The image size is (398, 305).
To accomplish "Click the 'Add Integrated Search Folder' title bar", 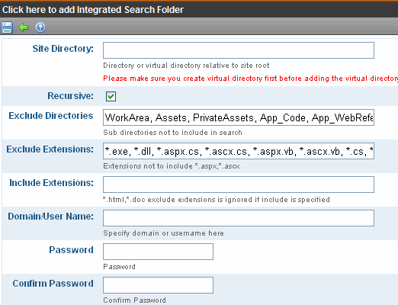I will point(199,10).
